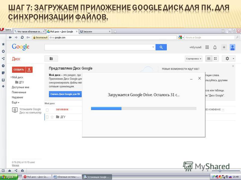Click the Manage storage link
The width and height of the screenshot is (241, 180).
pyautogui.click(x=16, y=165)
